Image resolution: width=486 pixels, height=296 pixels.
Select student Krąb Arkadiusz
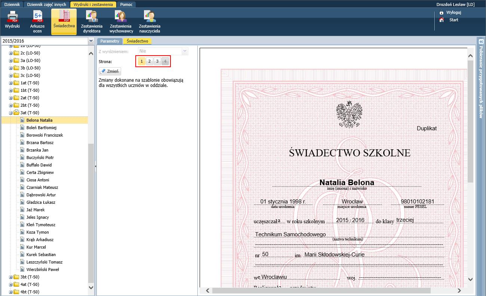click(40, 240)
